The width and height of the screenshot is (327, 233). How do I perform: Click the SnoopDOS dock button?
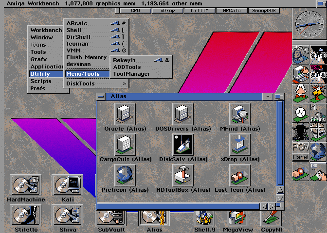pos(264,11)
